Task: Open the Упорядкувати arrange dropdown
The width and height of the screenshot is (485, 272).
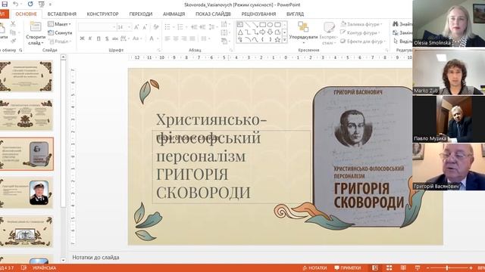Action: [303, 32]
